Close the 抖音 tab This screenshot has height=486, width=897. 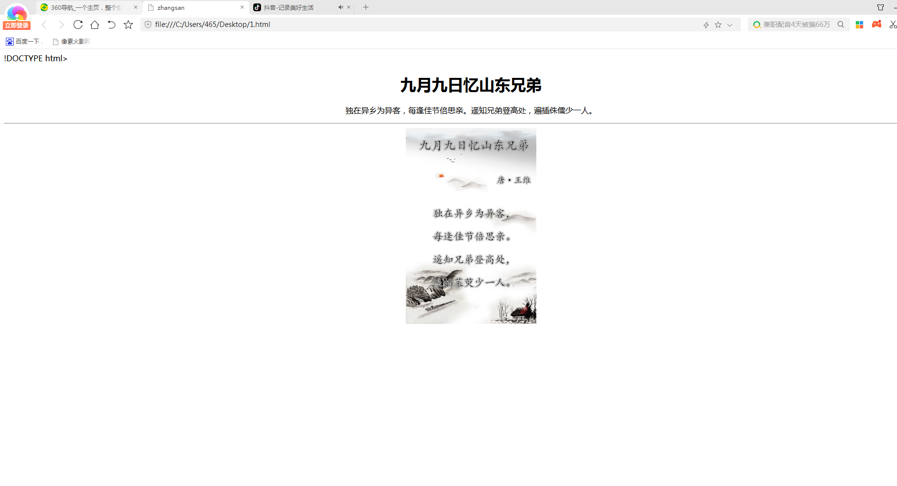click(x=348, y=7)
